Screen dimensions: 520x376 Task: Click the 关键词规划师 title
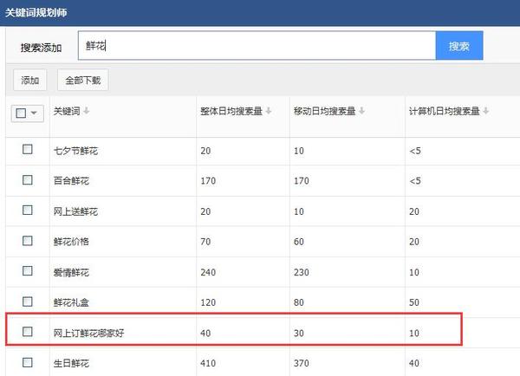pyautogui.click(x=36, y=13)
